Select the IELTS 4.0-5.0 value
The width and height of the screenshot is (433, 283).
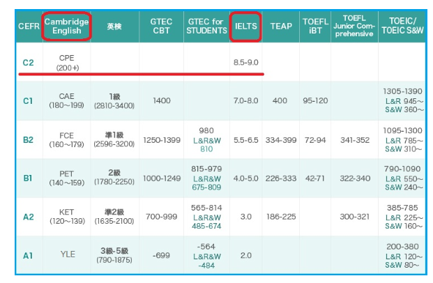pos(245,178)
